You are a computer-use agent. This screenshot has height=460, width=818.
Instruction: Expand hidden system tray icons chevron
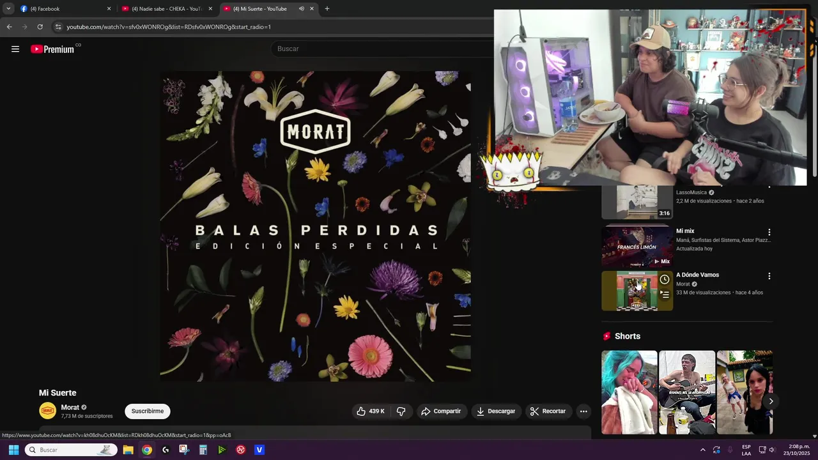click(703, 450)
